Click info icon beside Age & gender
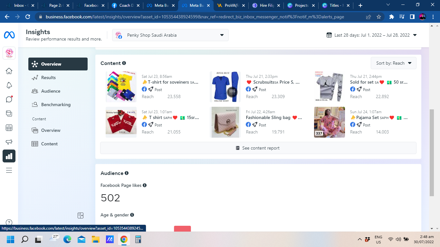440x247 pixels. pos(132,215)
